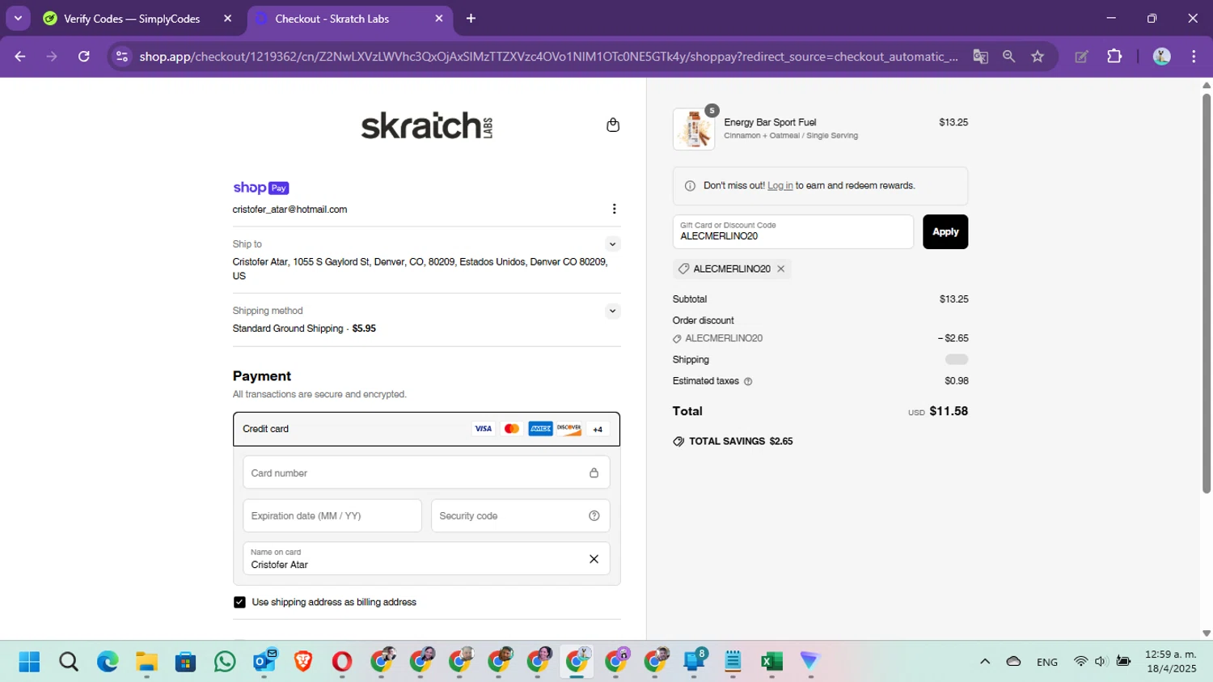Close the Verify Codes SimplyCodes tab
The image size is (1213, 682).
pyautogui.click(x=227, y=19)
